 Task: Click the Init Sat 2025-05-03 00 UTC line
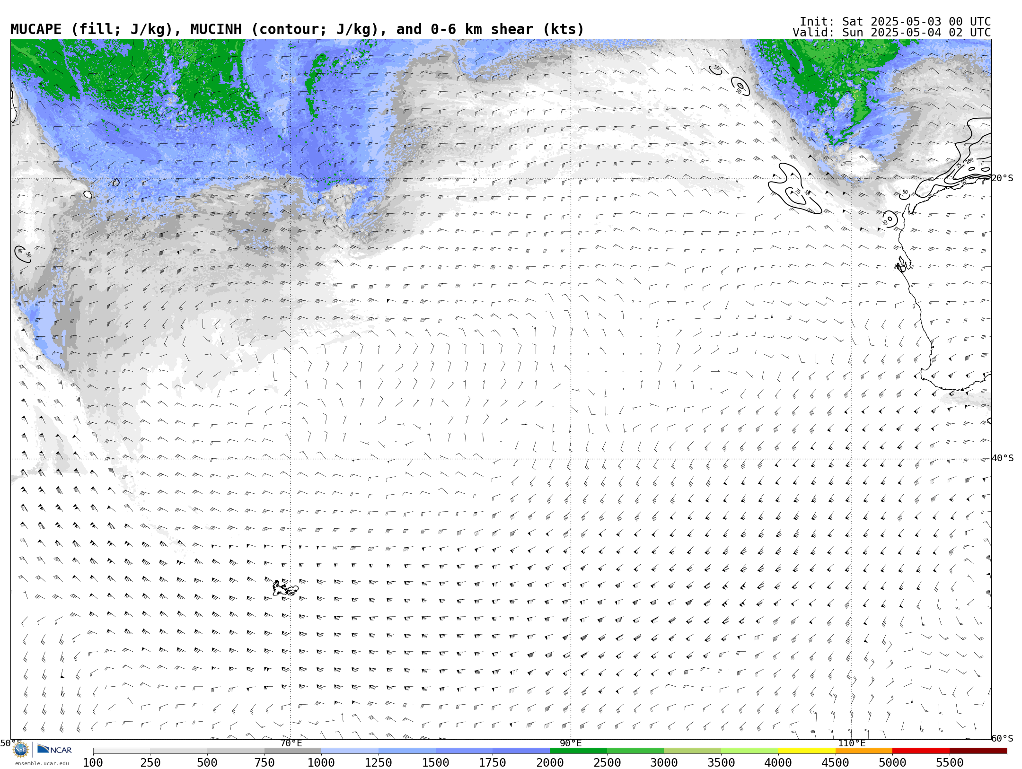coord(895,22)
